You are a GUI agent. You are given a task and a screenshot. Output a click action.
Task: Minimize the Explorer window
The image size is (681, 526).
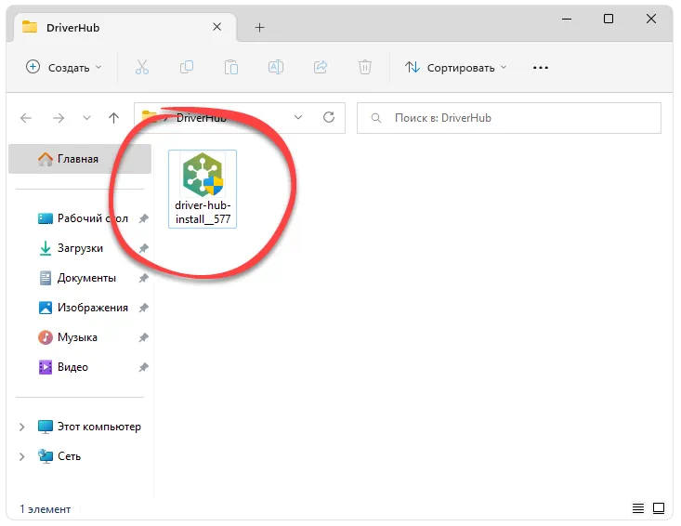tap(567, 20)
